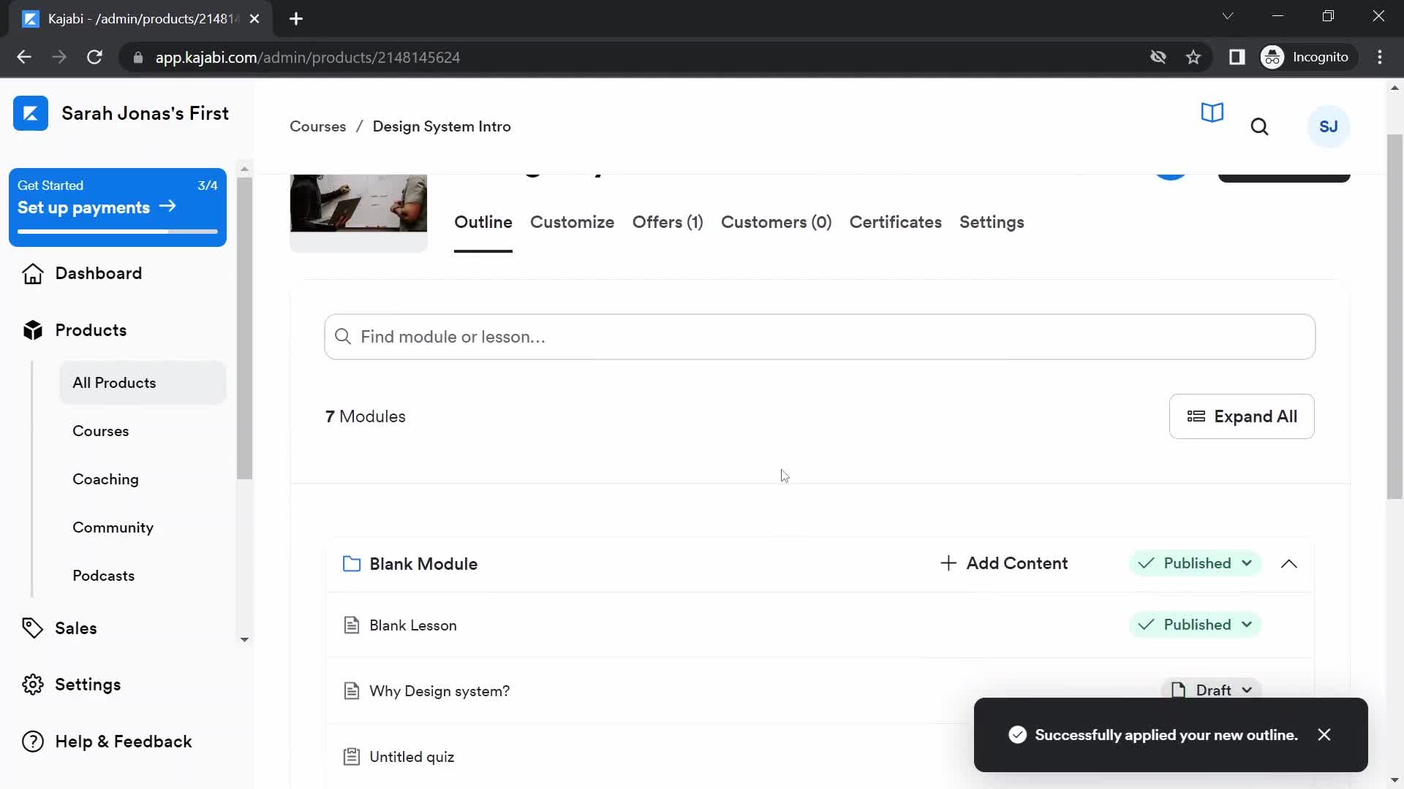The width and height of the screenshot is (1404, 789).
Task: Click the search magnifier icon
Action: click(x=1259, y=126)
